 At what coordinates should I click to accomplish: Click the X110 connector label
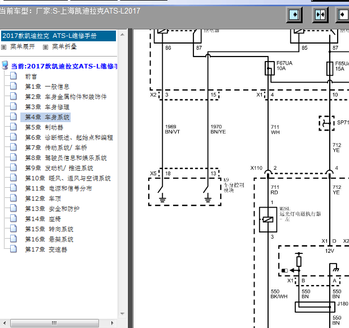coord(256,168)
